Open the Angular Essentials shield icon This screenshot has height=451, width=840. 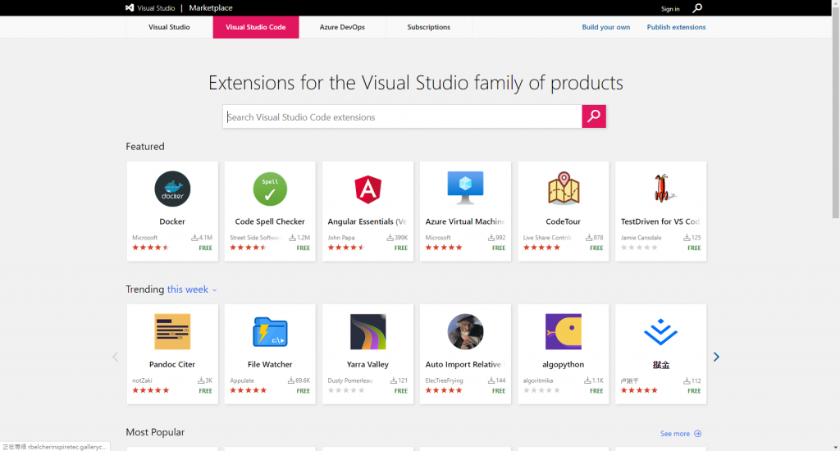368,189
